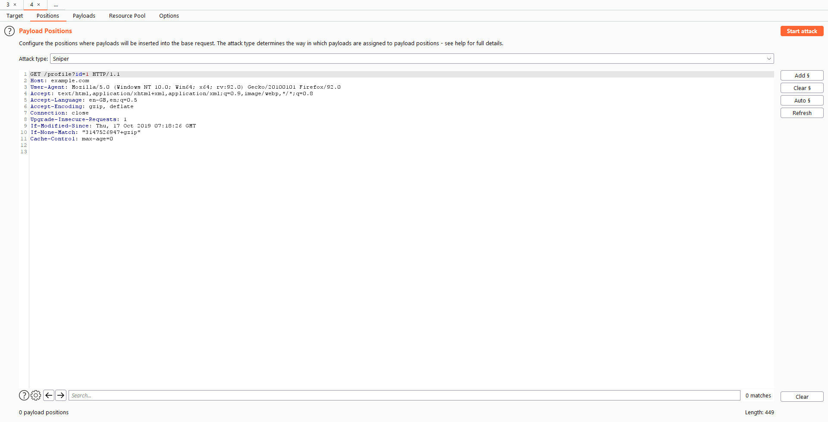Open the Resource Pool tab
The width and height of the screenshot is (828, 422).
[x=127, y=16]
